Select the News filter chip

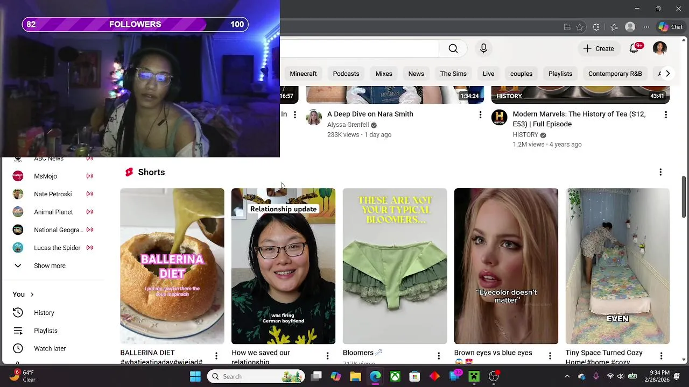(x=416, y=74)
